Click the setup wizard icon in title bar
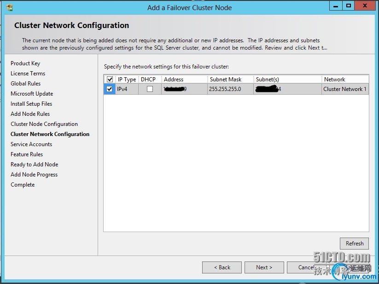Image resolution: width=379 pixels, height=284 pixels. 10,8
